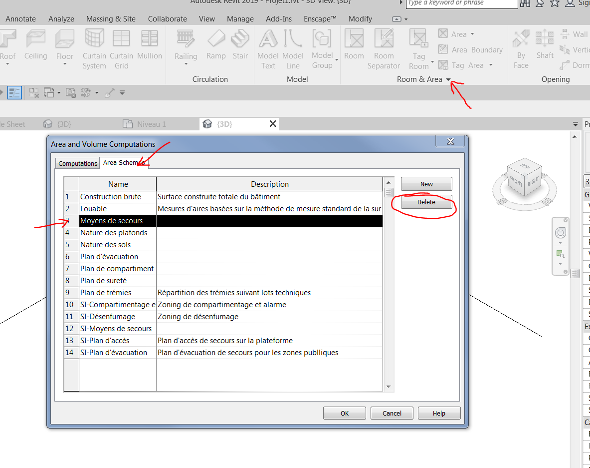
Task: Switch to the Computations tab
Action: (78, 163)
